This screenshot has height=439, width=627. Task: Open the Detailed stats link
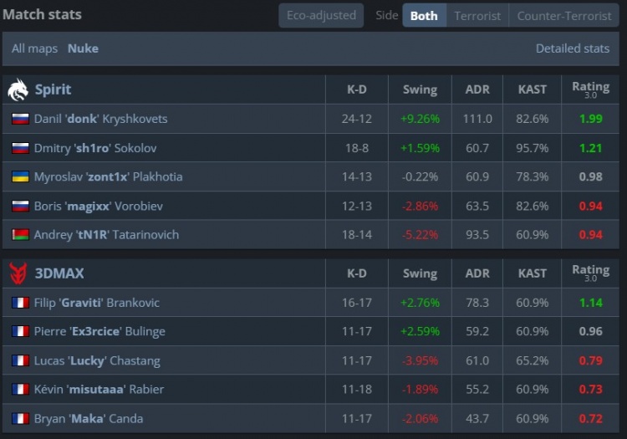point(572,48)
